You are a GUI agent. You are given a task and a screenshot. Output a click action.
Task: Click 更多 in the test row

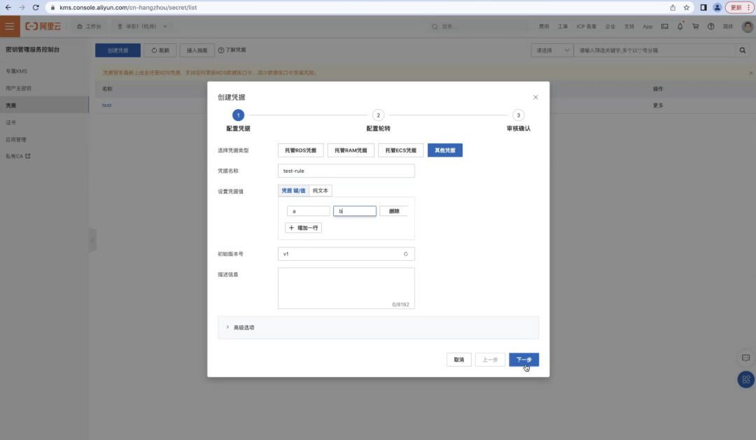(x=658, y=105)
